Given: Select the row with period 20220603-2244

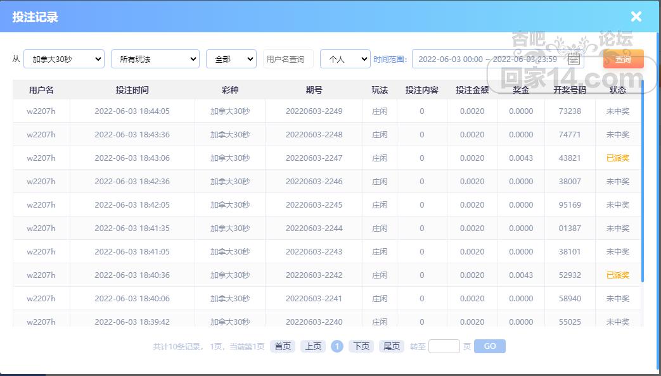Looking at the screenshot, I should [327, 229].
